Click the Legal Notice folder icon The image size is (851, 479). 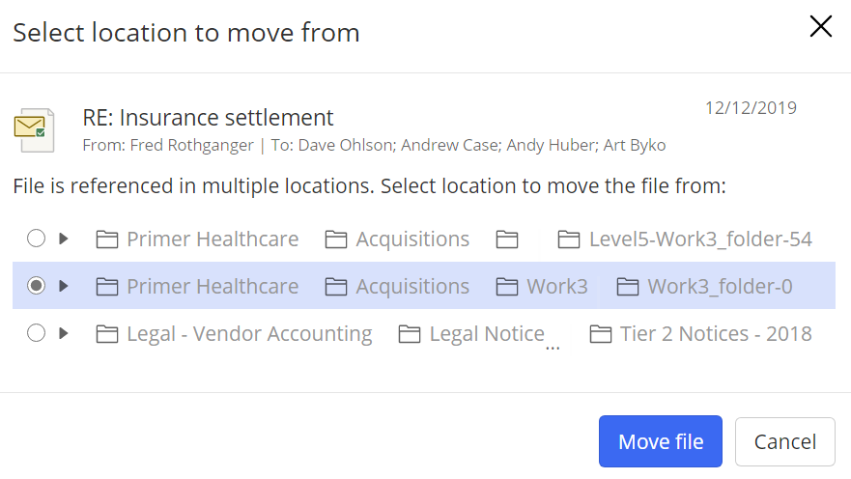coord(411,334)
